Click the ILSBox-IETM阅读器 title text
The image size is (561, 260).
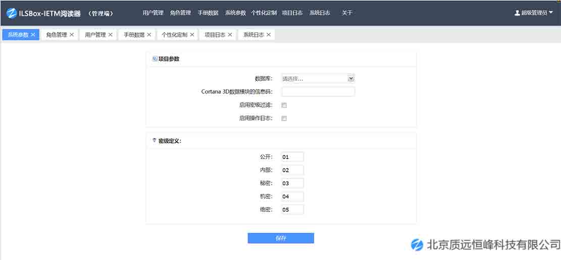point(49,13)
